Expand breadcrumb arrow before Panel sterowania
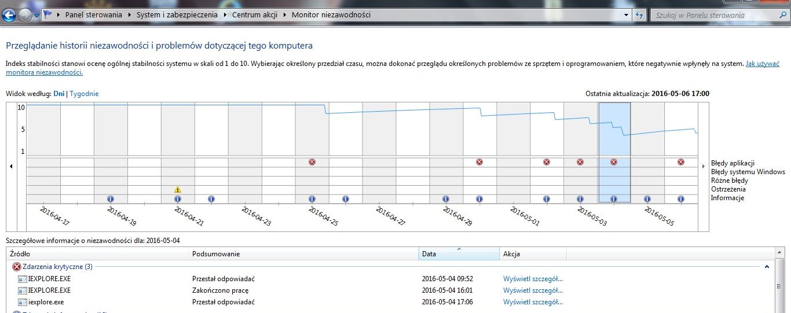791x313 pixels. click(58, 15)
